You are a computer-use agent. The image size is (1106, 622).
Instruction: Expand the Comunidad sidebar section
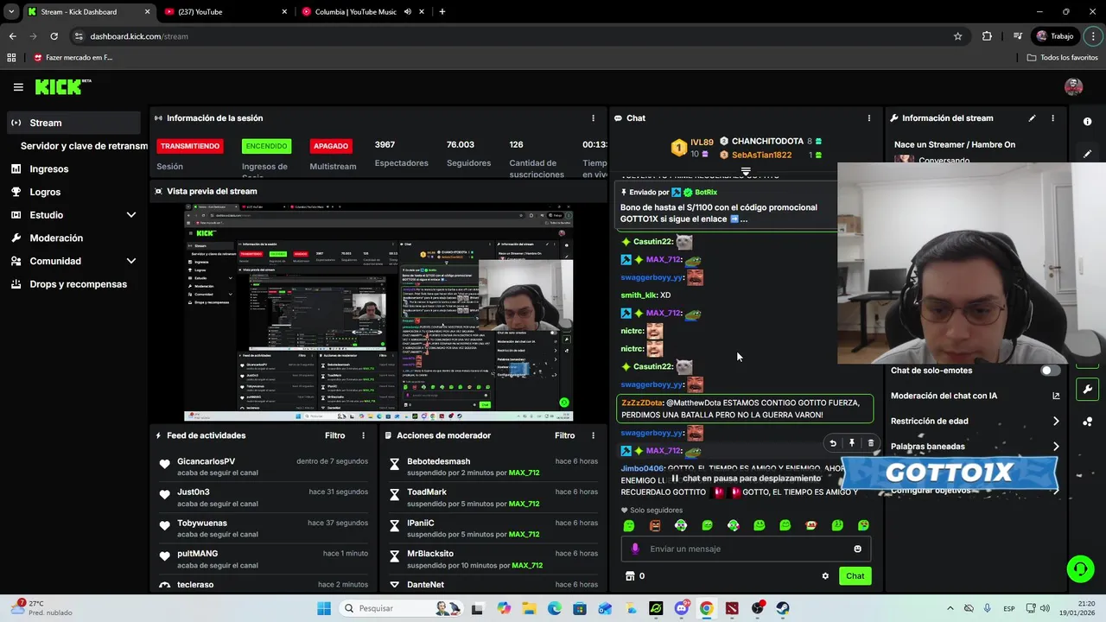73,261
